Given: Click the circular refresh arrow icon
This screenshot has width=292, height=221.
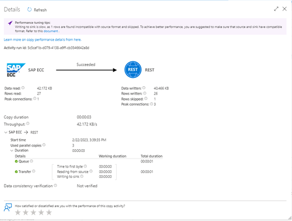Looking at the screenshot, I should [x=29, y=10].
